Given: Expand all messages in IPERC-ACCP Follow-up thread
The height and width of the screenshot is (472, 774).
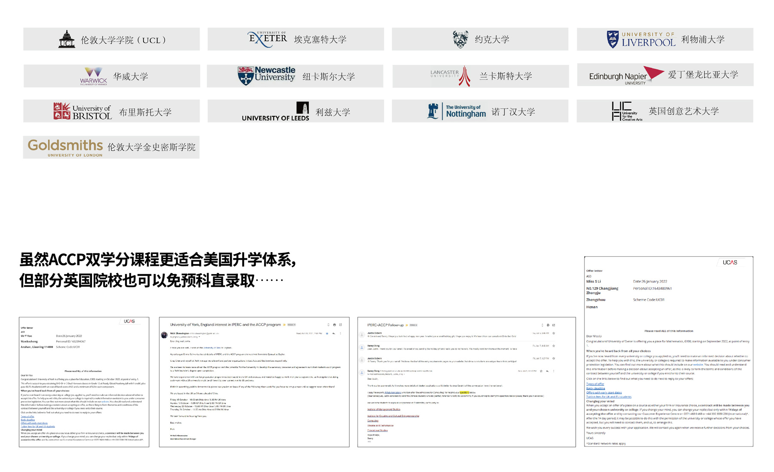Looking at the screenshot, I should 542,325.
